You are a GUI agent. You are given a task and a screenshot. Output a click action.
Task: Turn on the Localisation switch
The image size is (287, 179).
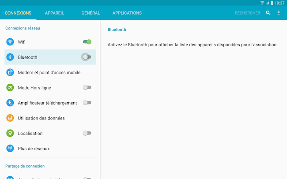(87, 133)
